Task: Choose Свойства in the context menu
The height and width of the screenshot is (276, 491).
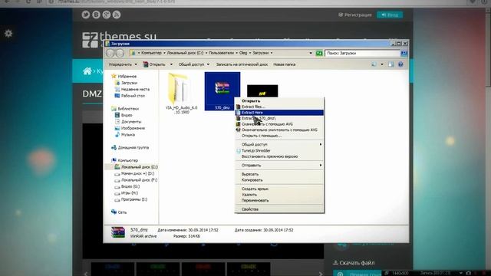Action: 279,209
